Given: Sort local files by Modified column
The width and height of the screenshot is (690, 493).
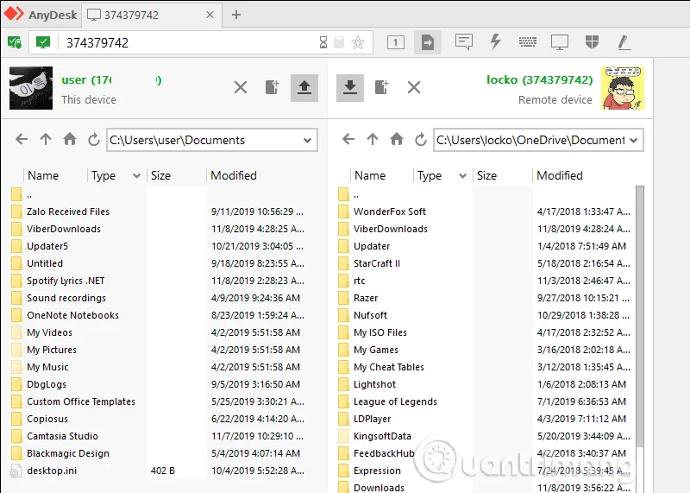Looking at the screenshot, I should click(x=233, y=176).
